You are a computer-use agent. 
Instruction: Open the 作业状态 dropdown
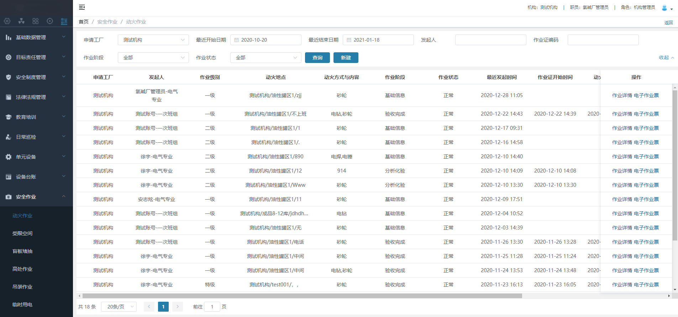266,58
